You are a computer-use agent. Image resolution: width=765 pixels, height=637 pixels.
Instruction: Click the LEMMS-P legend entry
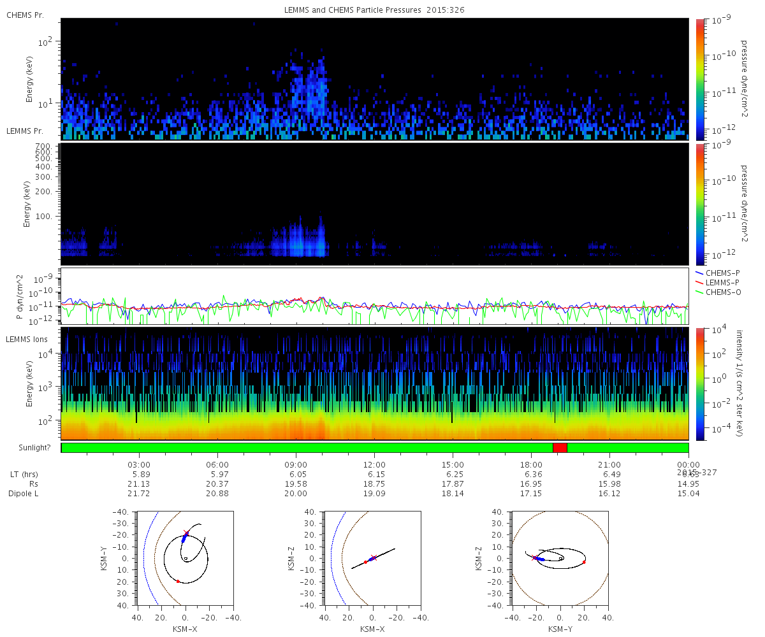coord(719,282)
